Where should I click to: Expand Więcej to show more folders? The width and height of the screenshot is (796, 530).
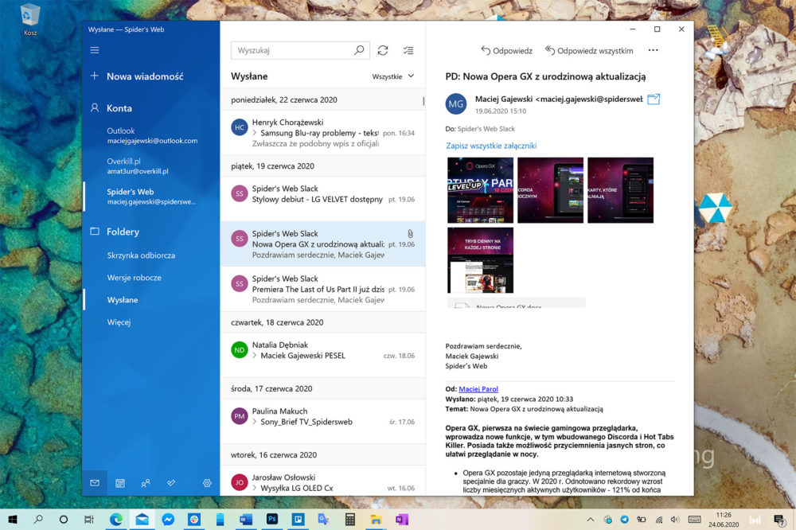(x=119, y=322)
